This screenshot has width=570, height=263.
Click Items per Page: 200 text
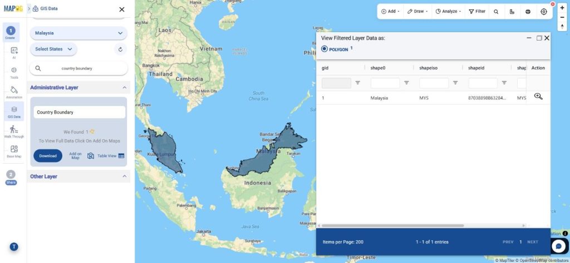point(343,242)
